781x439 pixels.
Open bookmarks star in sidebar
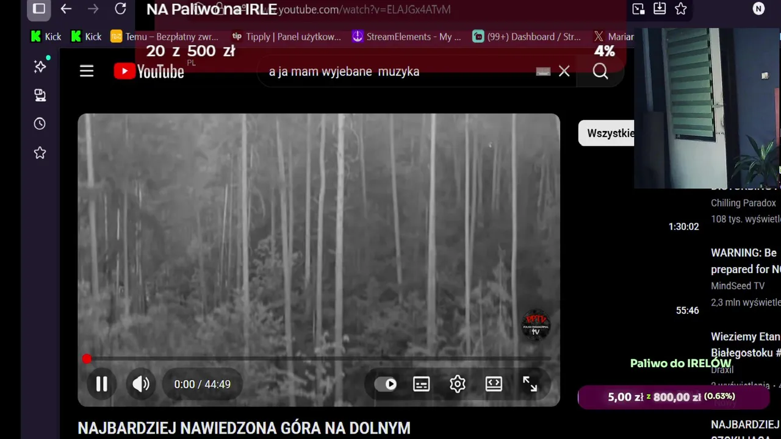pos(40,152)
